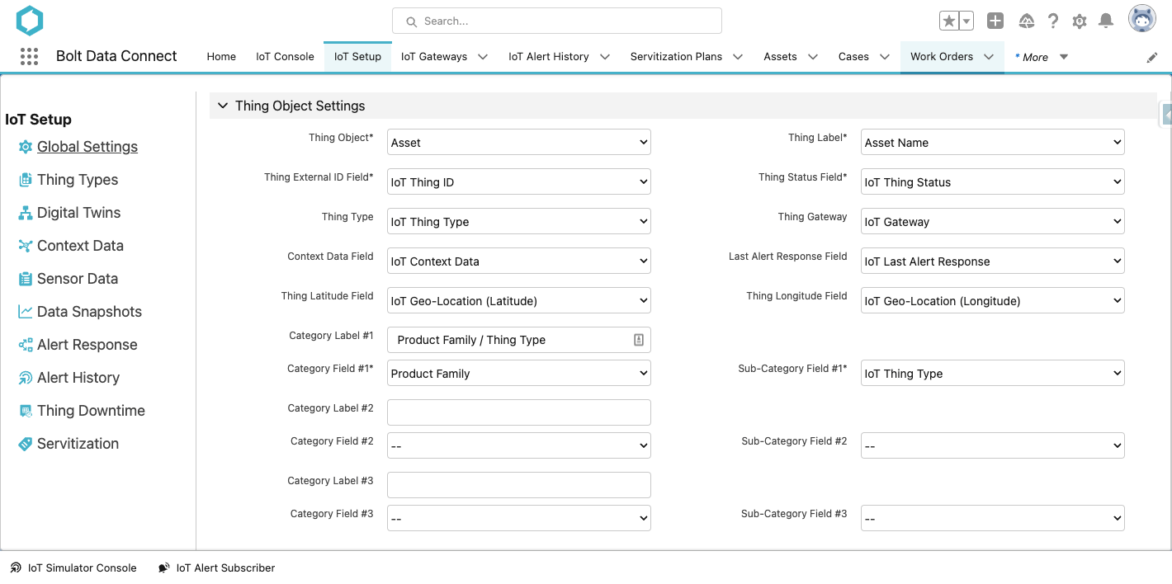Viewport: 1172px width, 584px height.
Task: Open the Thing Latitude Field dropdown
Action: pyautogui.click(x=519, y=300)
